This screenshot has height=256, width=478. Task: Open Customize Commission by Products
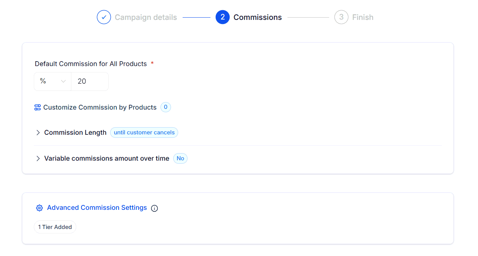[100, 107]
